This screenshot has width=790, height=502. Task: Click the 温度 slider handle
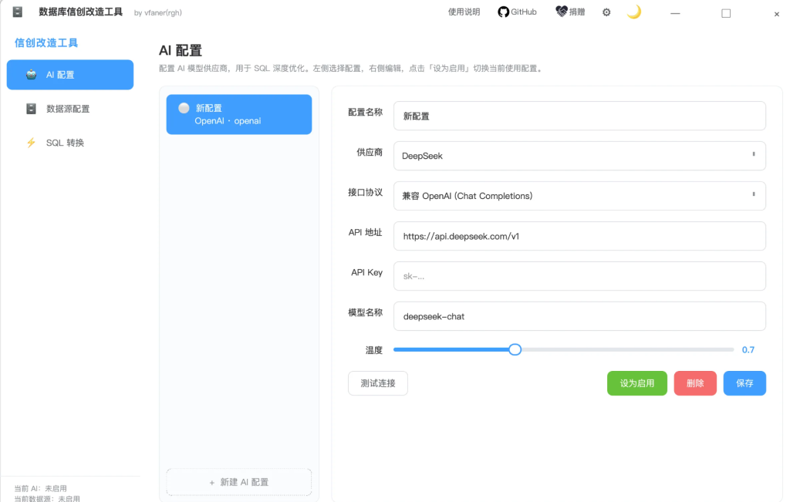(515, 349)
